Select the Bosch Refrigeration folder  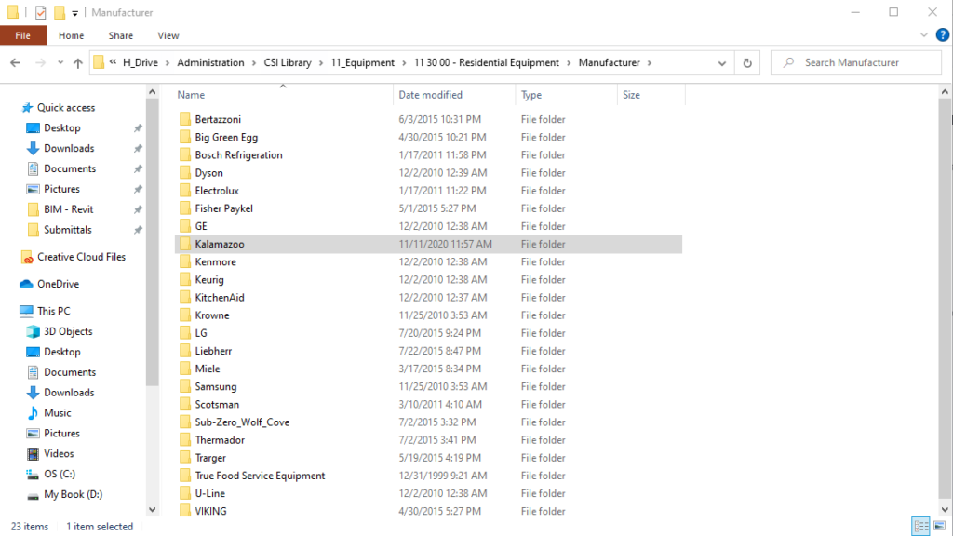coord(238,155)
